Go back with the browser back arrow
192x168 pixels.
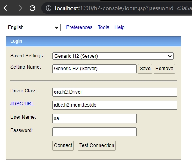tap(6, 8)
